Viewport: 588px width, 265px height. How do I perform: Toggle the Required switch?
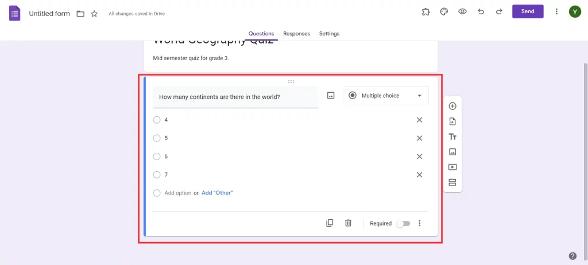pyautogui.click(x=404, y=224)
